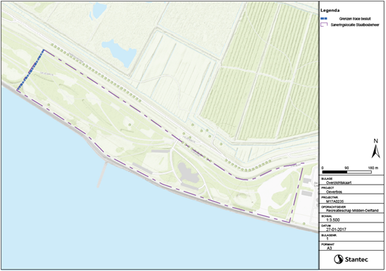Click the "Legenda" heading
Viewport: 386px width, 271px height.
(330, 11)
